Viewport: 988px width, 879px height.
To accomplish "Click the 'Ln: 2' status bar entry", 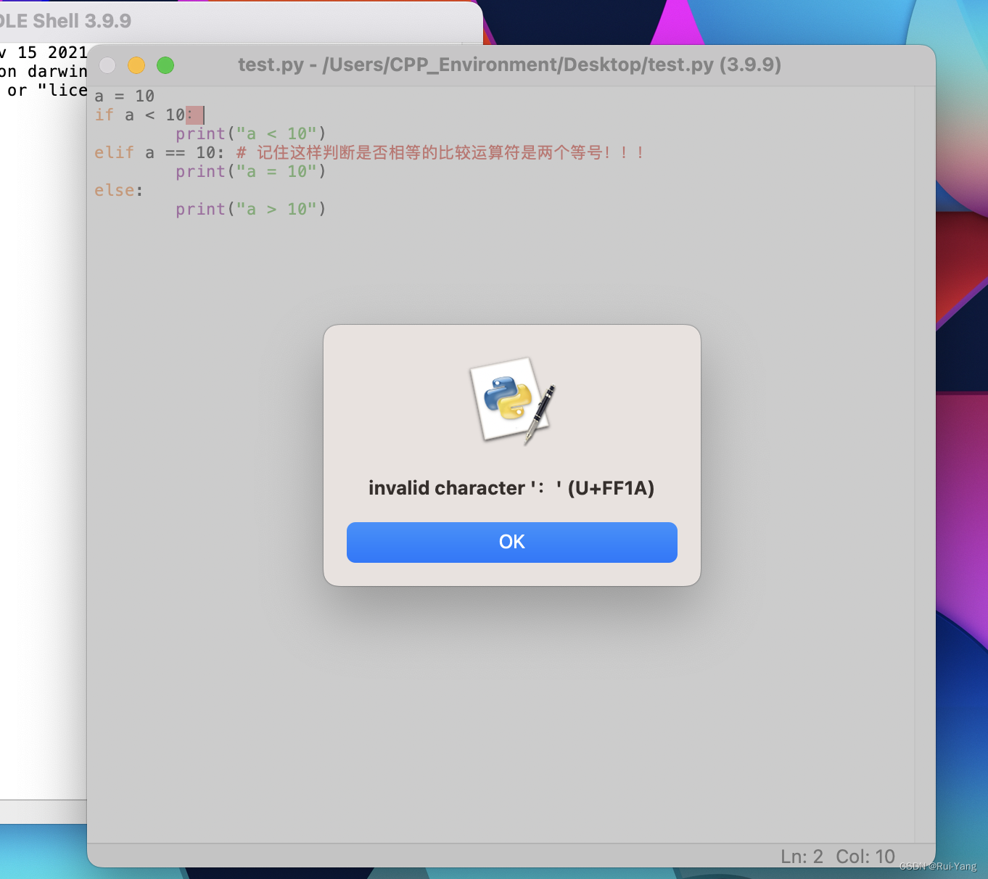I will click(x=802, y=857).
